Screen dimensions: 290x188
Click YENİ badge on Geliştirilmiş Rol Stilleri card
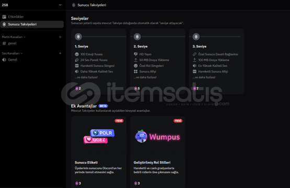point(178,121)
